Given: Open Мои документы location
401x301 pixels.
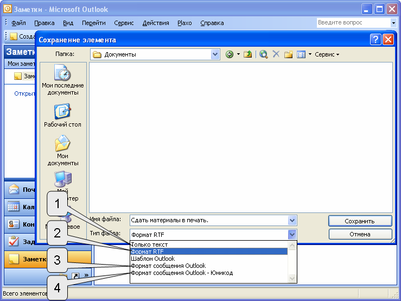Looking at the screenshot, I should [x=62, y=150].
